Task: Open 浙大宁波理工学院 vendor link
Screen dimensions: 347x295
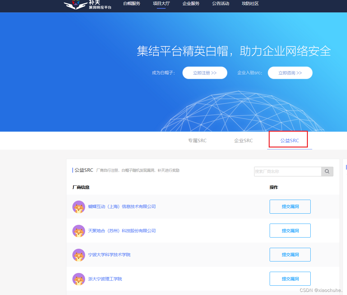Action: (105, 279)
